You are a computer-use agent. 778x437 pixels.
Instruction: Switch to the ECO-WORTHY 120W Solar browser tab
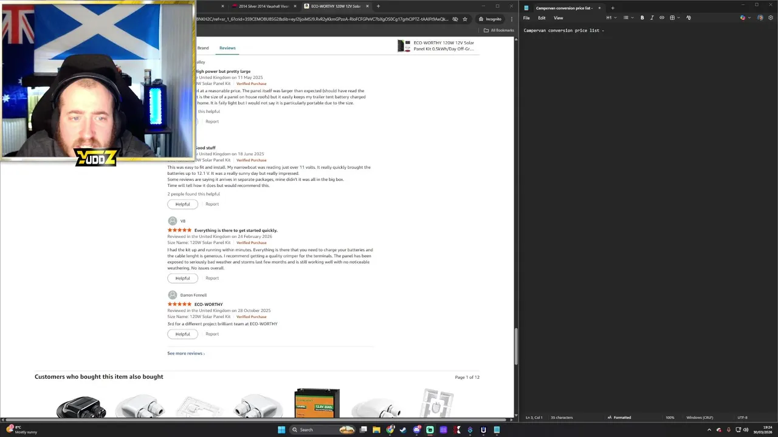click(336, 6)
